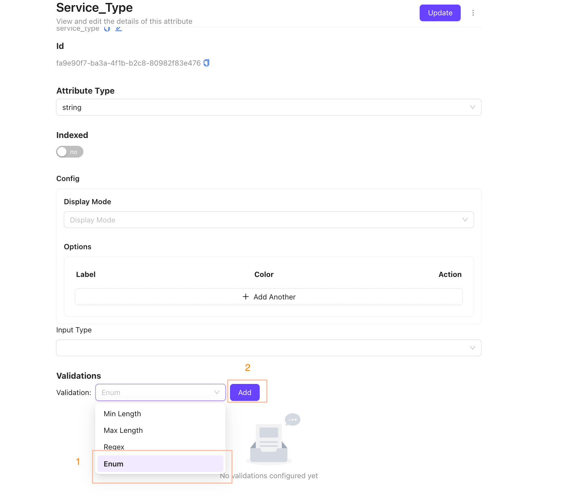Choose Min Length from validation list
This screenshot has width=563, height=503.
pos(123,414)
